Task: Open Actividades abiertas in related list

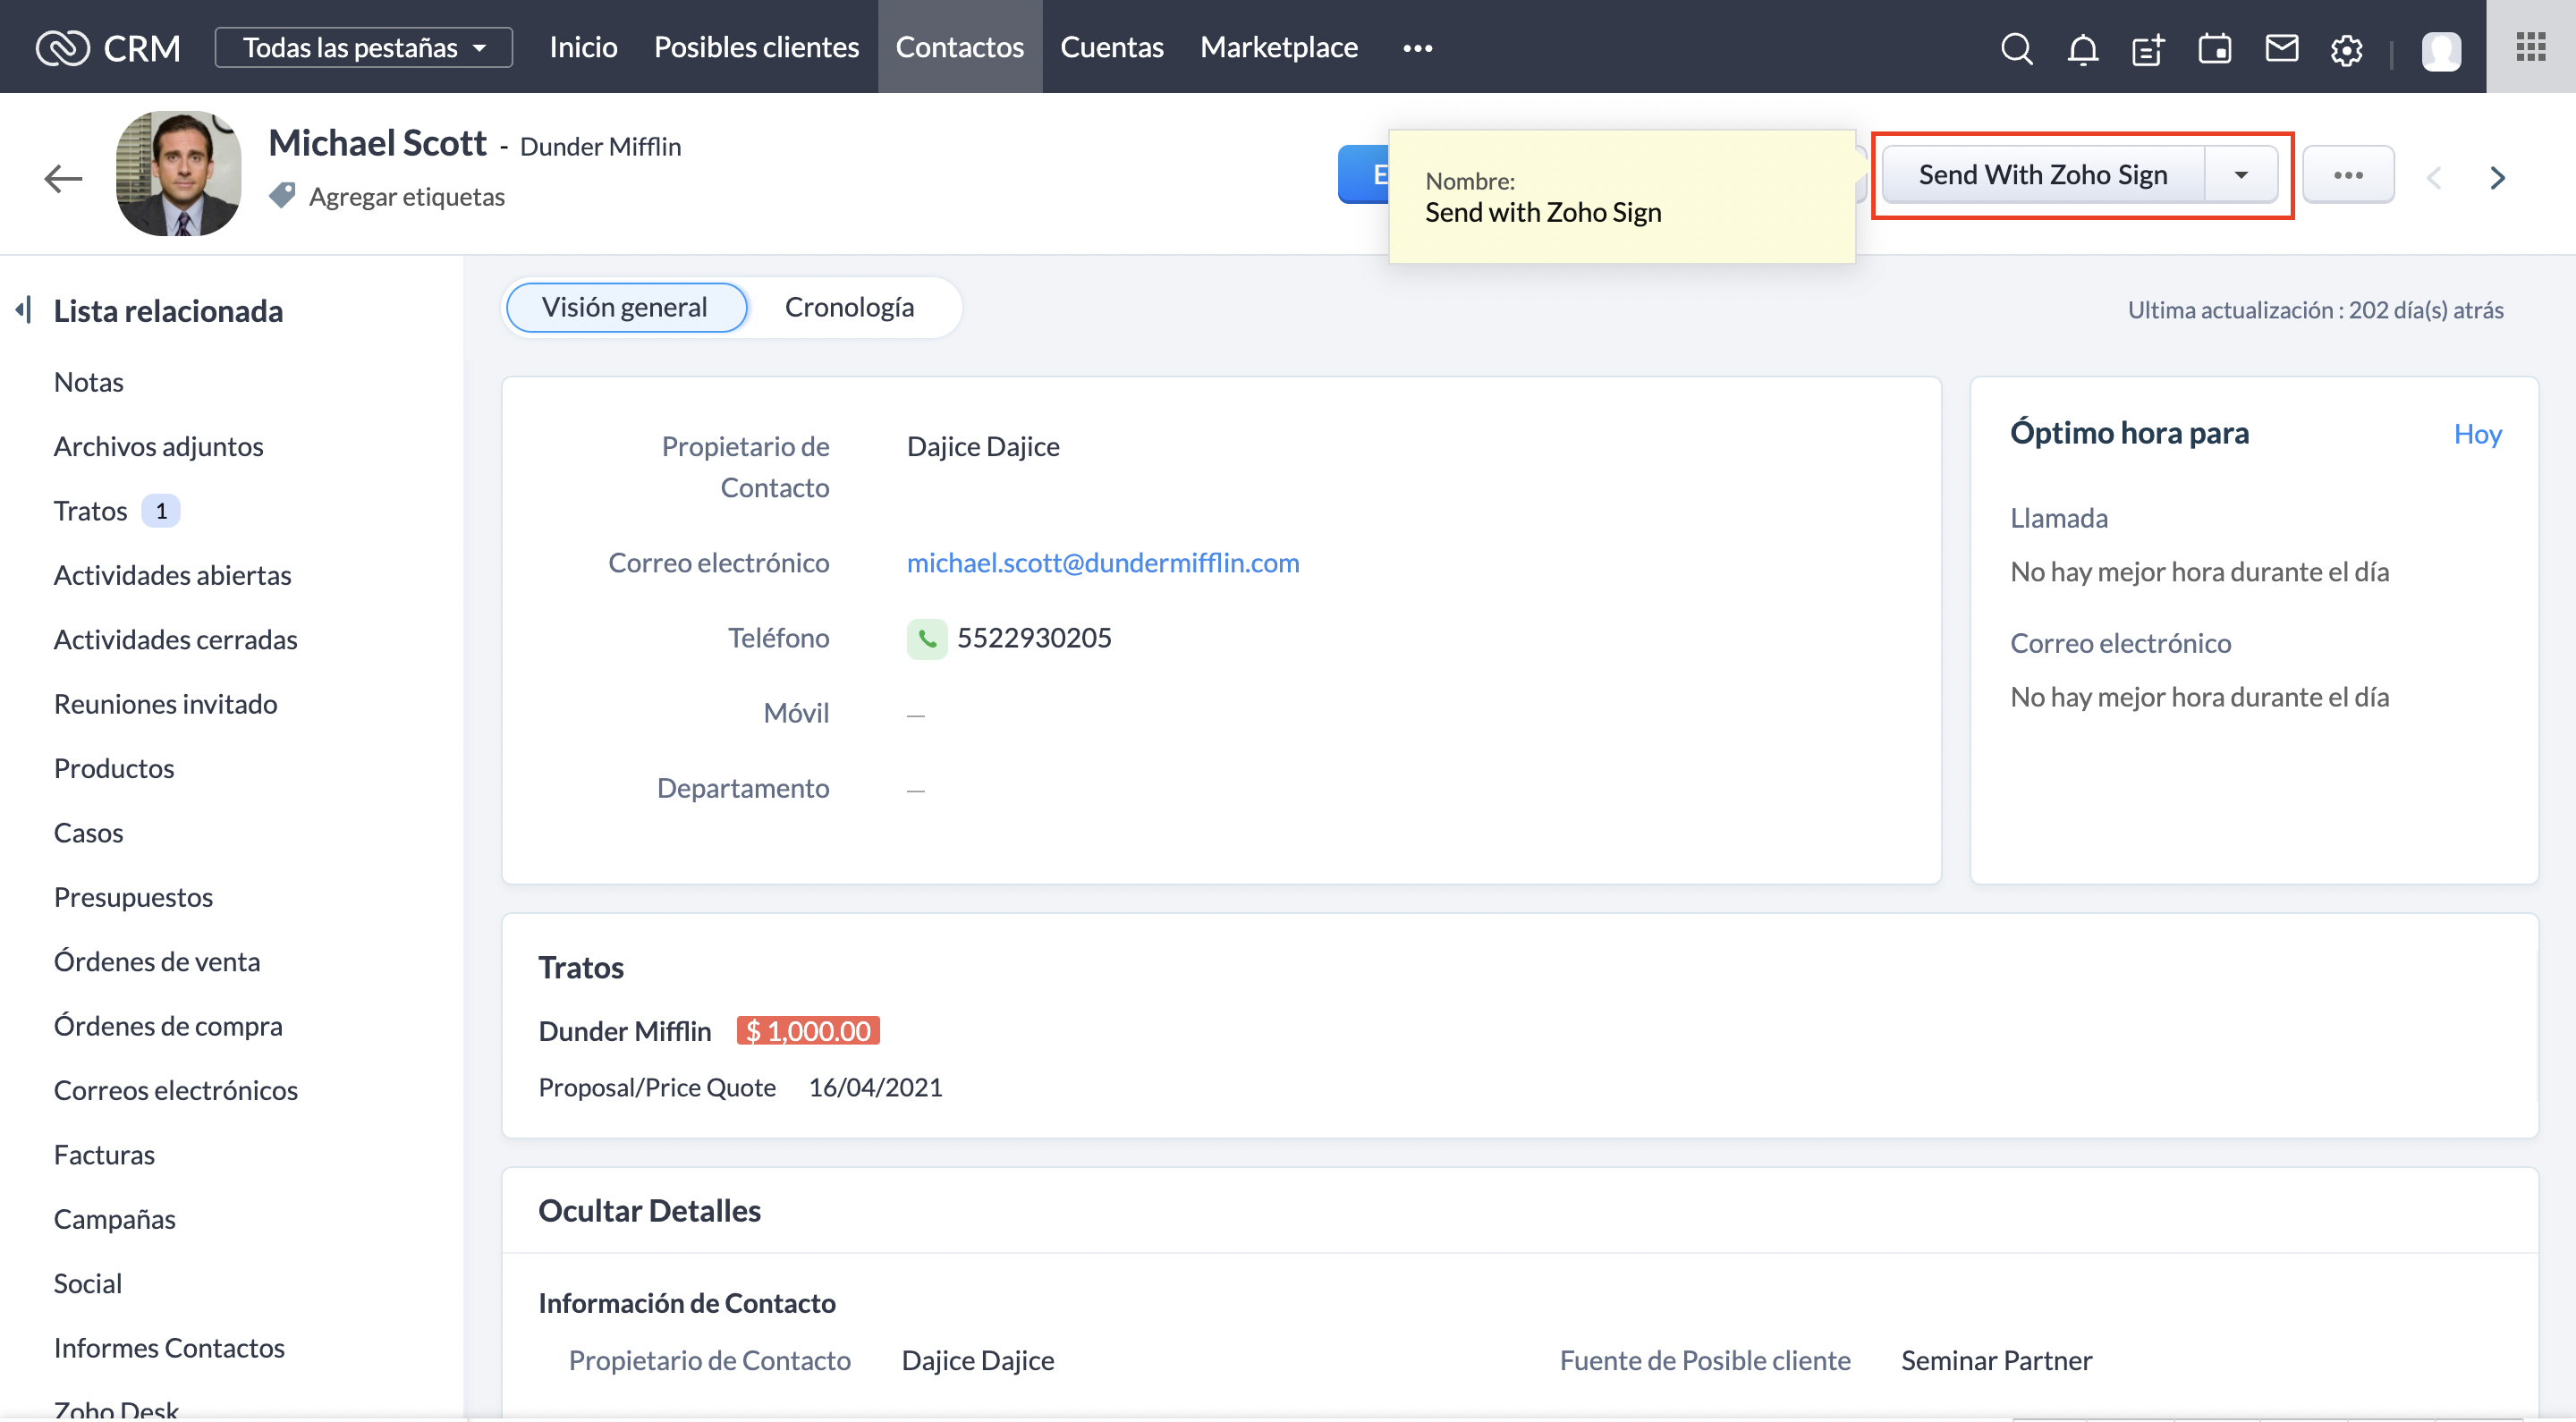Action: (x=173, y=575)
